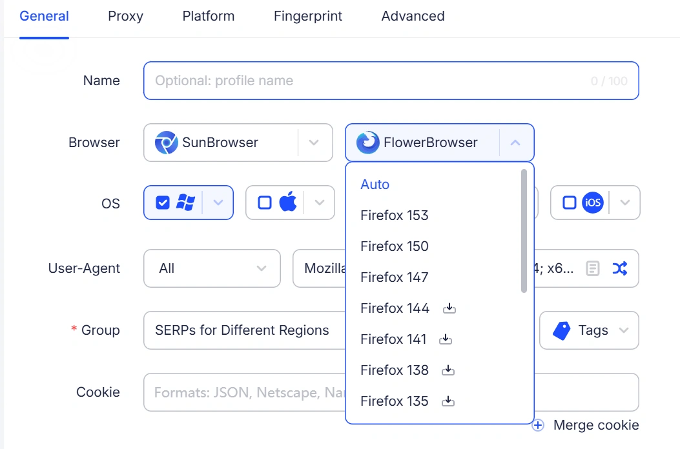Viewport: 680px width, 449px height.
Task: Switch to the Platform tab
Action: (x=208, y=16)
